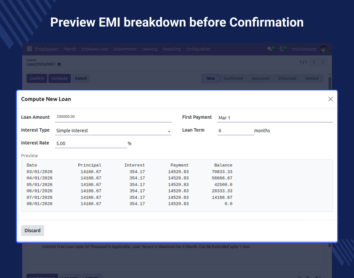Click final balance value 0.0

pyautogui.click(x=229, y=204)
